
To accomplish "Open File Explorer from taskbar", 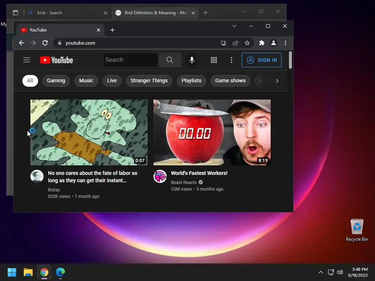I will (x=28, y=272).
